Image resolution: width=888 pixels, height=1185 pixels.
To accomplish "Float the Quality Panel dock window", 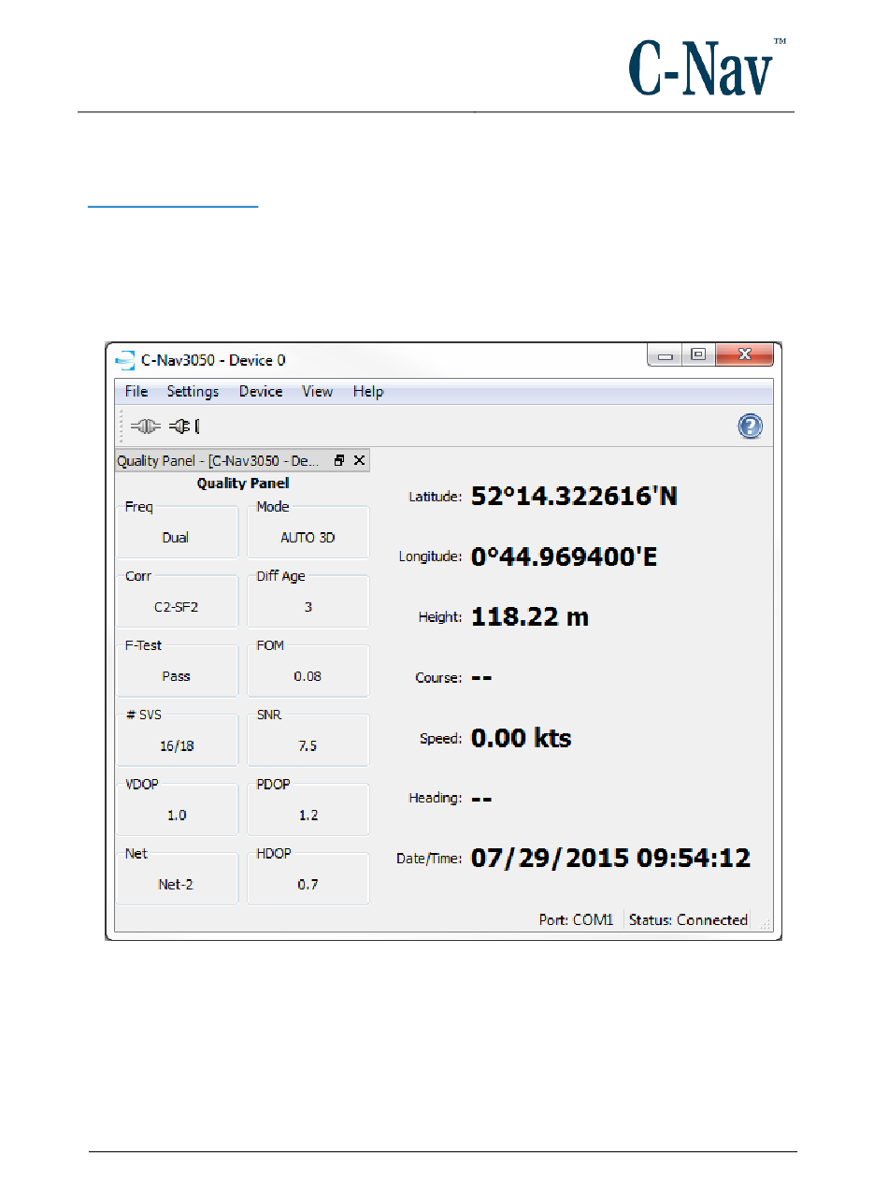I will 339,460.
